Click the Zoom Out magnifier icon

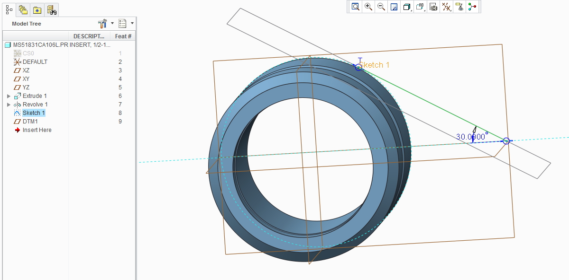point(381,7)
